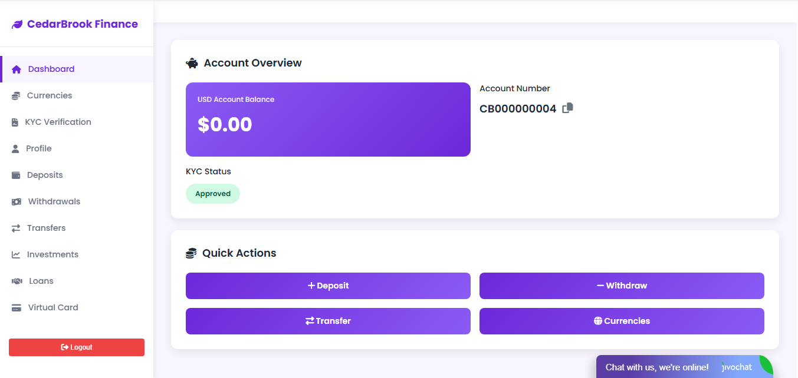
Task: Open the CedarBrook Finance logo link
Action: [75, 24]
